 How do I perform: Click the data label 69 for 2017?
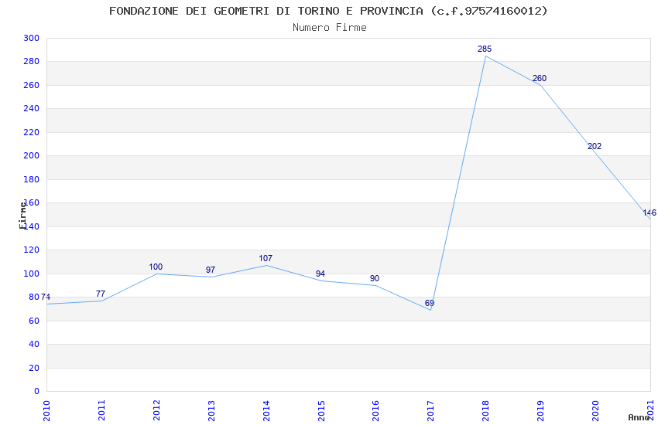[430, 303]
